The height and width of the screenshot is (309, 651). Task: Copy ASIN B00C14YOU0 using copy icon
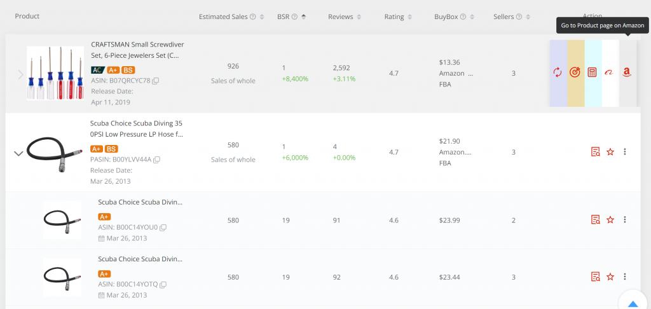pyautogui.click(x=163, y=228)
